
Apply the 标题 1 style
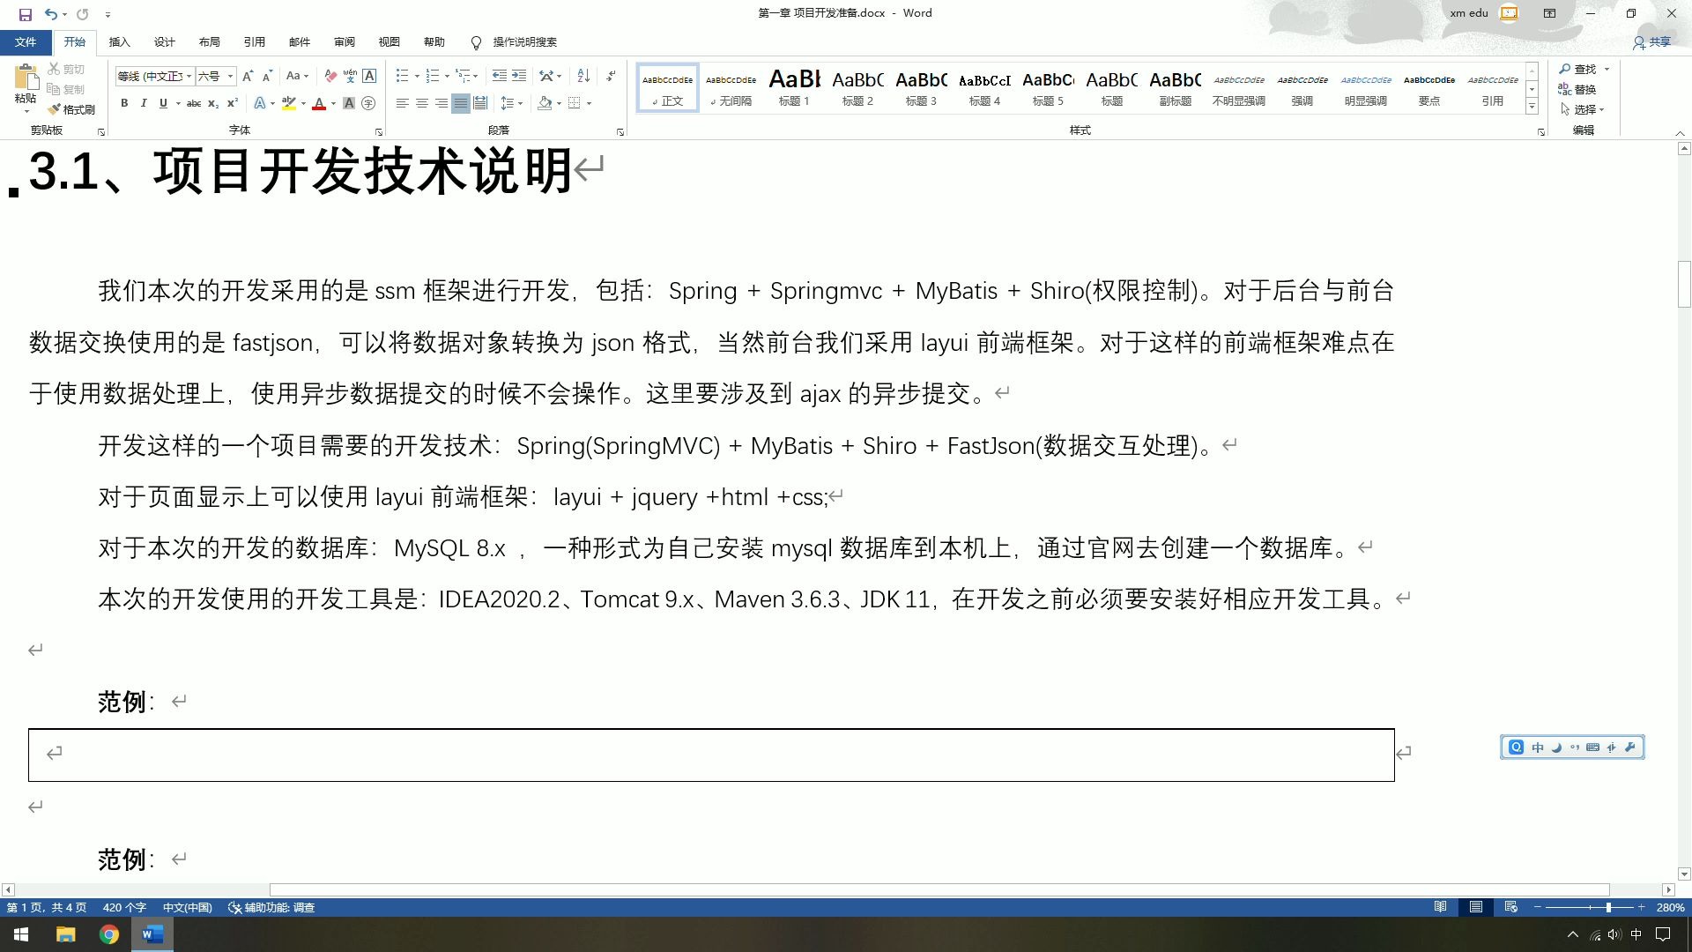(794, 88)
